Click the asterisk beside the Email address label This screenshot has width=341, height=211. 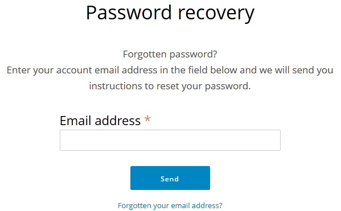tap(147, 119)
